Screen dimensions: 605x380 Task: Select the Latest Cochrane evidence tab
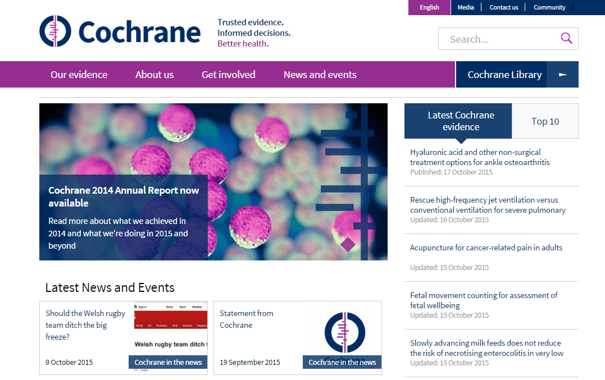[461, 121]
